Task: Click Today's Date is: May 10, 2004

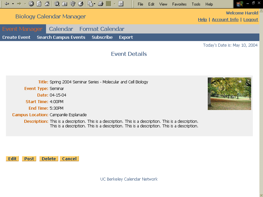Action: (230, 45)
